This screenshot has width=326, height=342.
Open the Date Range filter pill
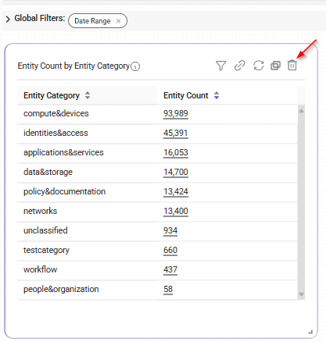(x=92, y=21)
